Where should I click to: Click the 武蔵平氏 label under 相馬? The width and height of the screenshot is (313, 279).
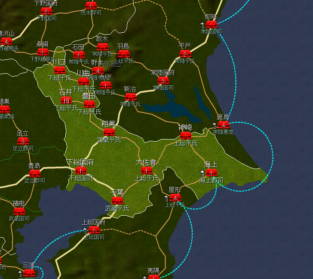pos(109,140)
